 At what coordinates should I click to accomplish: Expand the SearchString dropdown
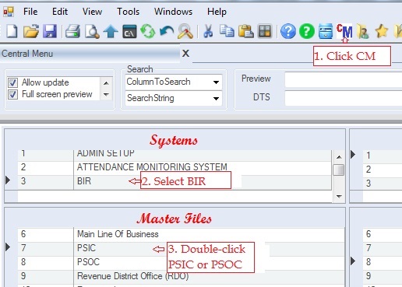[x=216, y=99]
